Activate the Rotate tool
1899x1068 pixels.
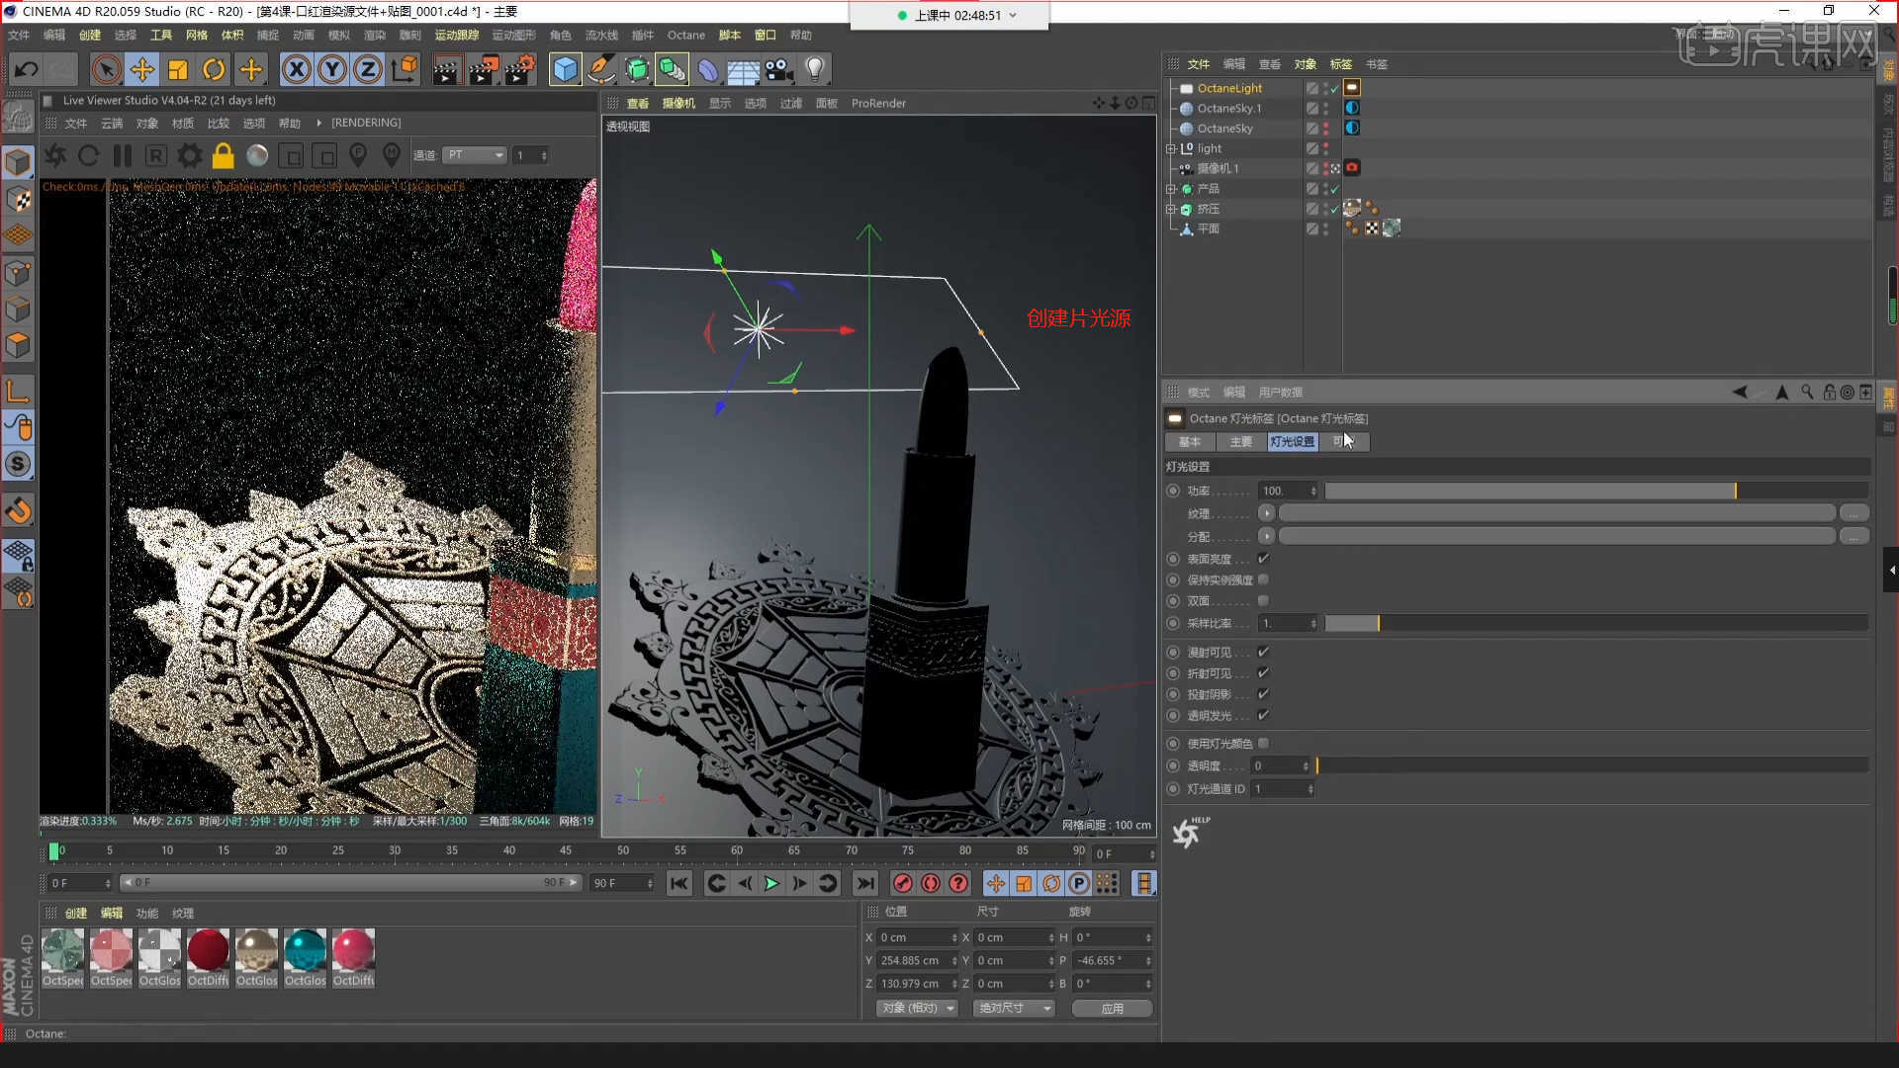tap(214, 69)
